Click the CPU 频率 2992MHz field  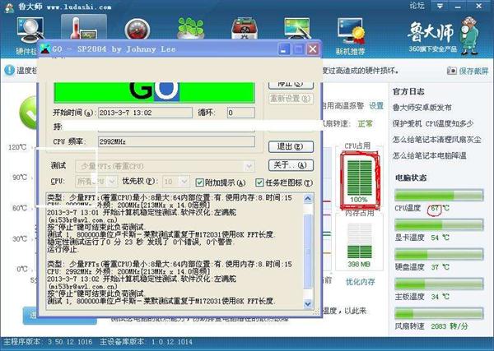[176, 141]
